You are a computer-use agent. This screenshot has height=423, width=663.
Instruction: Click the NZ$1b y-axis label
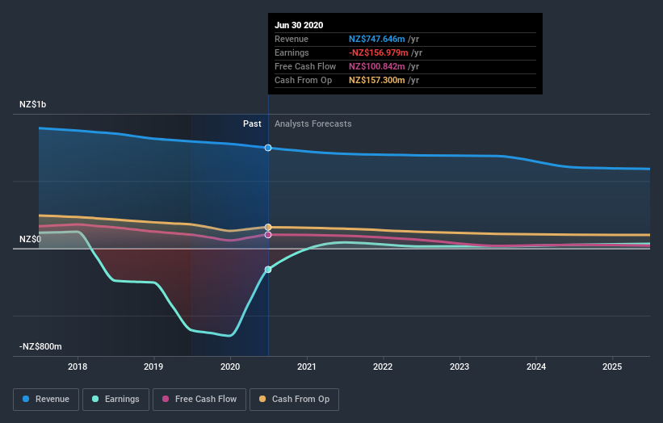(x=32, y=104)
